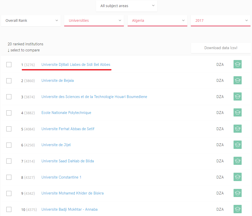Change the 2017 year selector
252x216 pixels.
click(x=220, y=21)
